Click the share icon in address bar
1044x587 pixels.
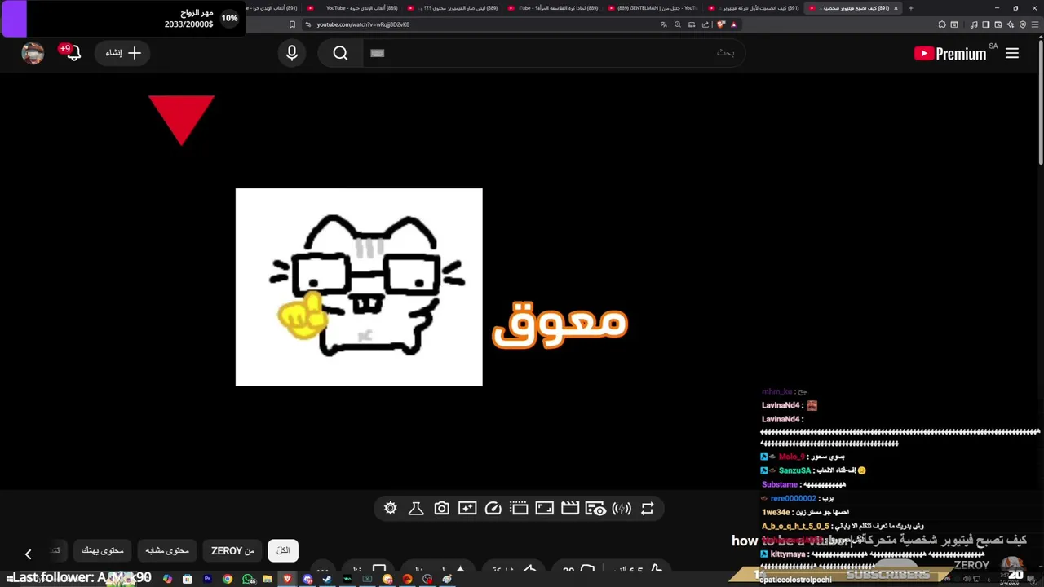[706, 24]
